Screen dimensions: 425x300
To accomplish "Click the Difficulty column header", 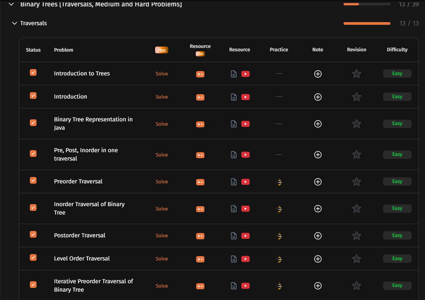I will (397, 50).
